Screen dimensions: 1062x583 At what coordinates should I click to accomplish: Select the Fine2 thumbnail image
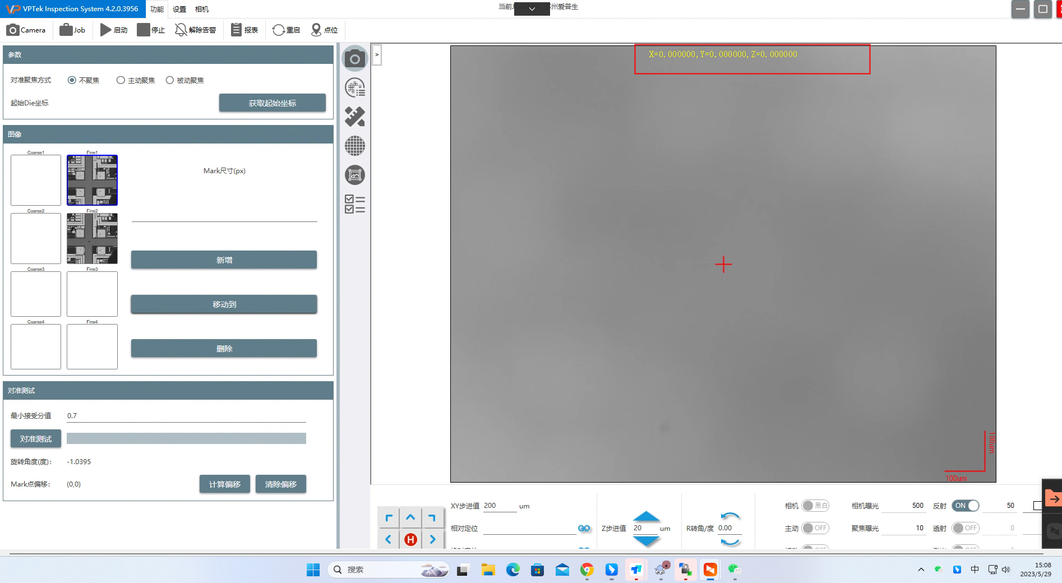tap(92, 238)
